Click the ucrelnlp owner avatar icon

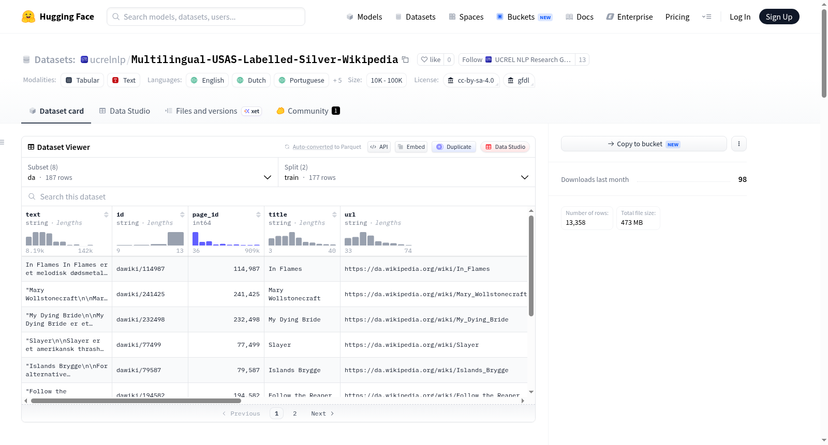tap(84, 59)
